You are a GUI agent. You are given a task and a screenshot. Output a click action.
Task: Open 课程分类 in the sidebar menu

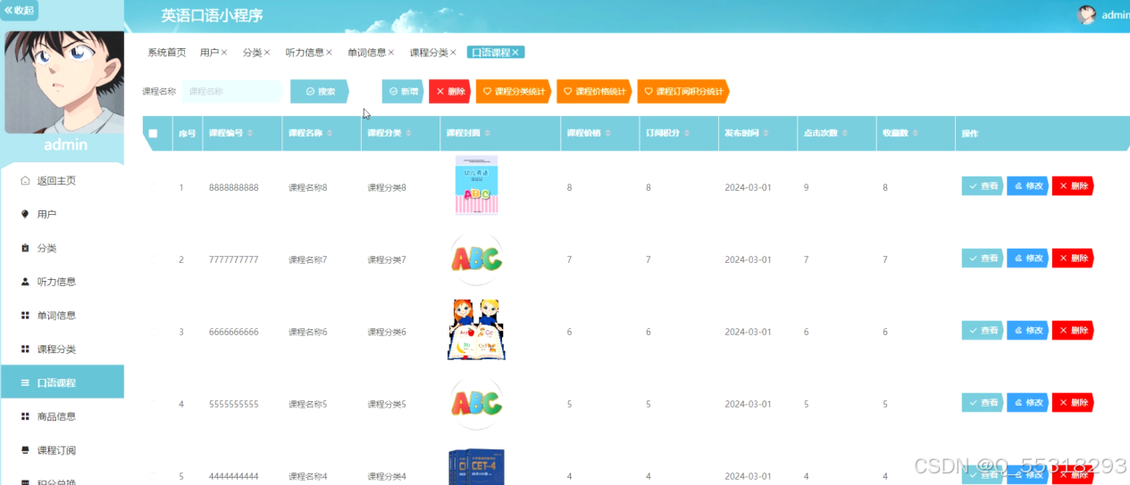[x=63, y=349]
